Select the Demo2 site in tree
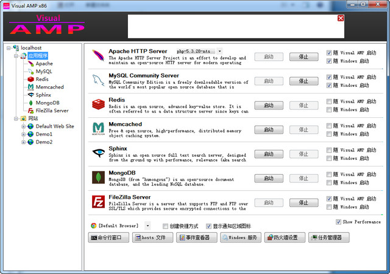The height and width of the screenshot is (274, 390). (x=44, y=142)
